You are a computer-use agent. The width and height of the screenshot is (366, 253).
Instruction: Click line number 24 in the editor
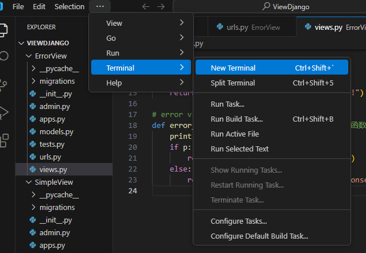(x=133, y=191)
